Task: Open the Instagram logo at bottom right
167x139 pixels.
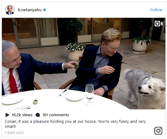Action: point(158,131)
